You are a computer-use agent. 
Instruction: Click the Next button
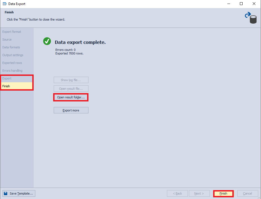(199, 193)
